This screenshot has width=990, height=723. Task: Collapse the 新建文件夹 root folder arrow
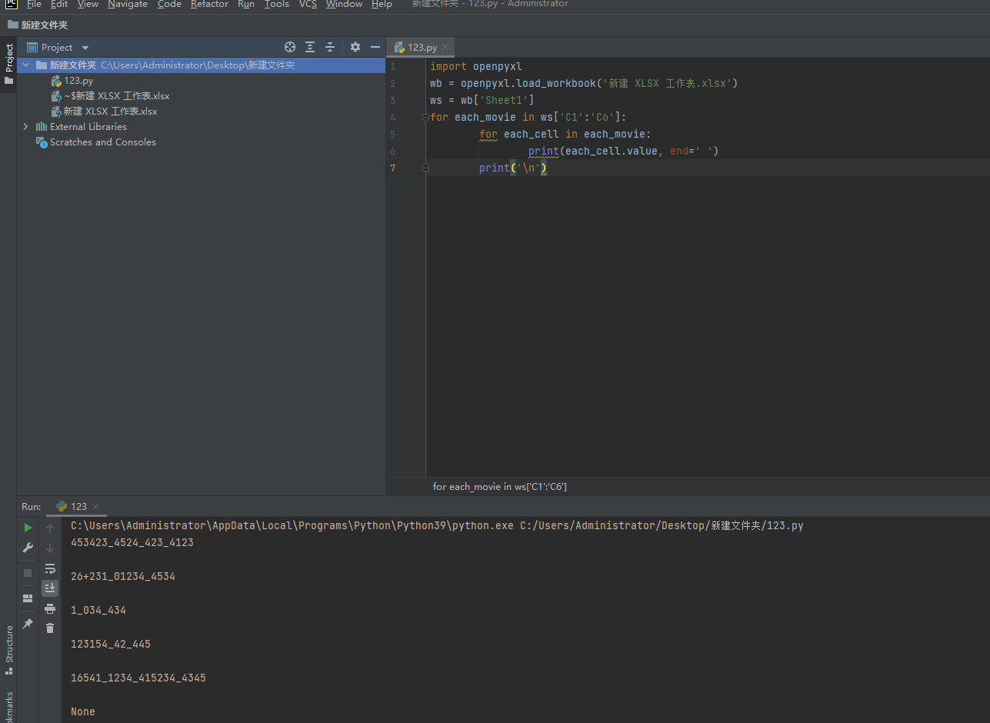tap(25, 65)
